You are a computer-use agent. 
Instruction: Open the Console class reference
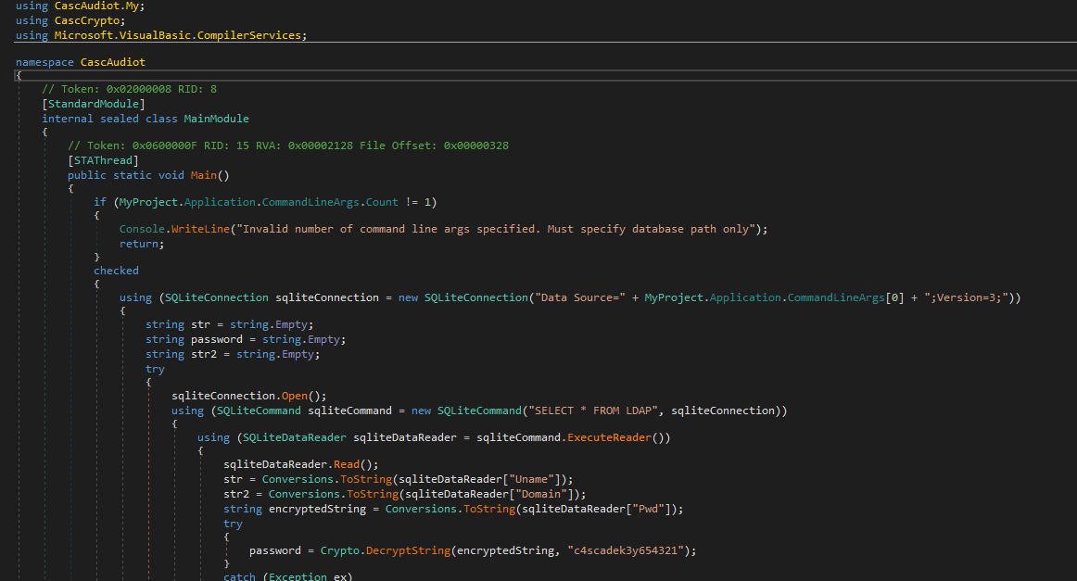pyautogui.click(x=142, y=229)
